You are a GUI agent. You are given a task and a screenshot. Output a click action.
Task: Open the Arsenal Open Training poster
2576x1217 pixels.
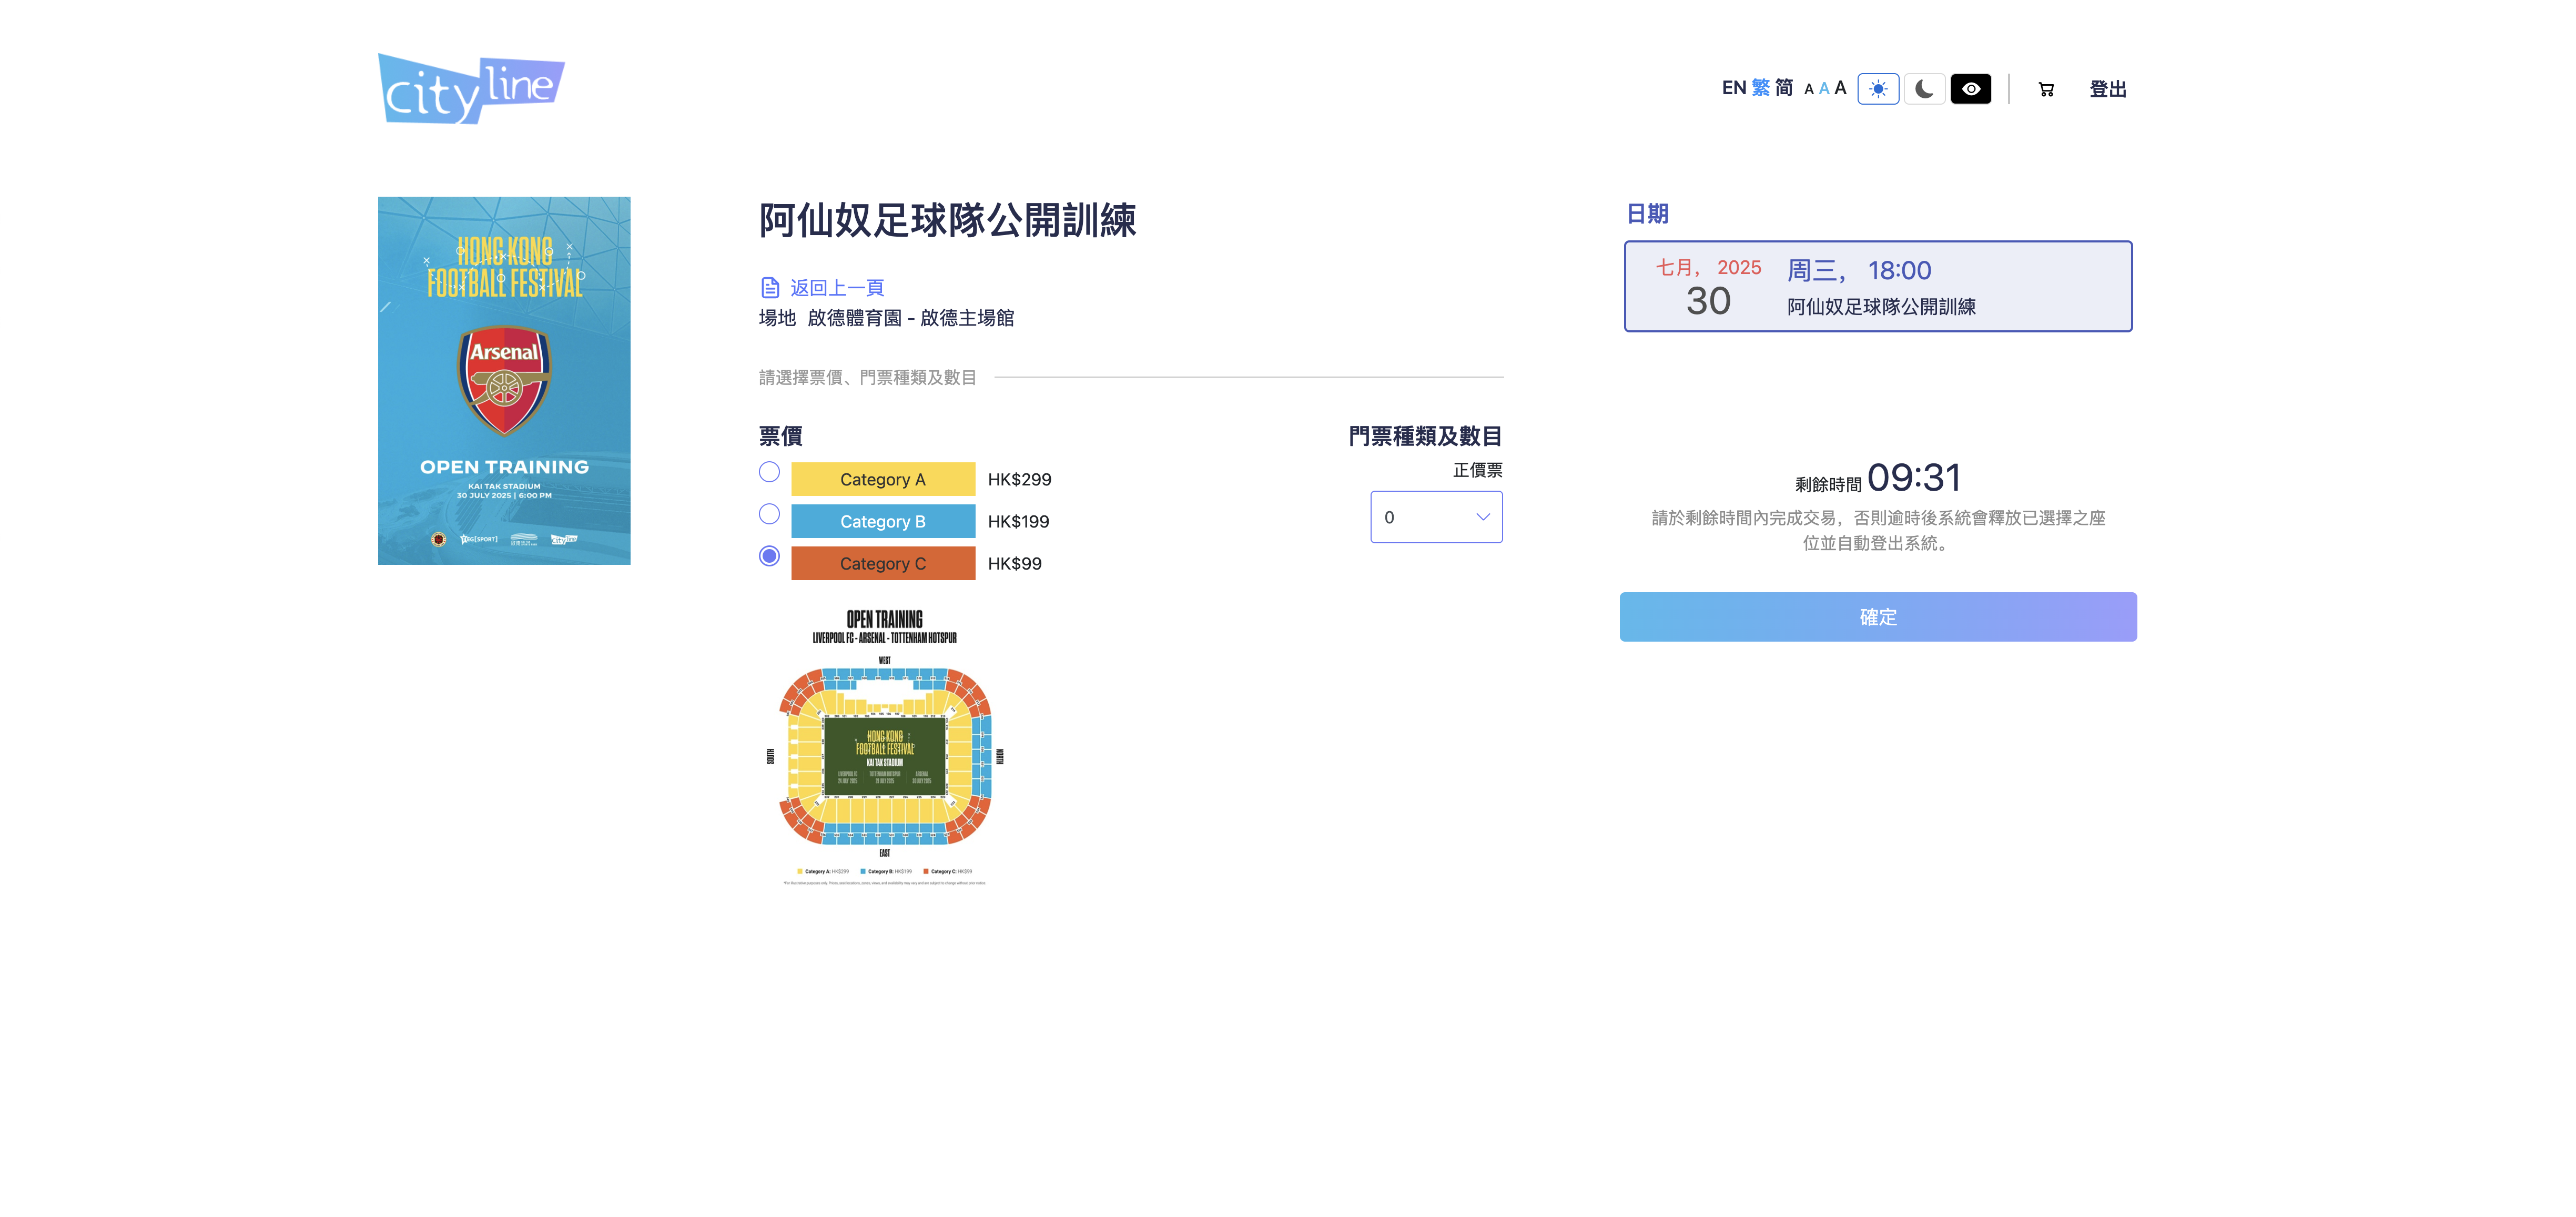504,381
